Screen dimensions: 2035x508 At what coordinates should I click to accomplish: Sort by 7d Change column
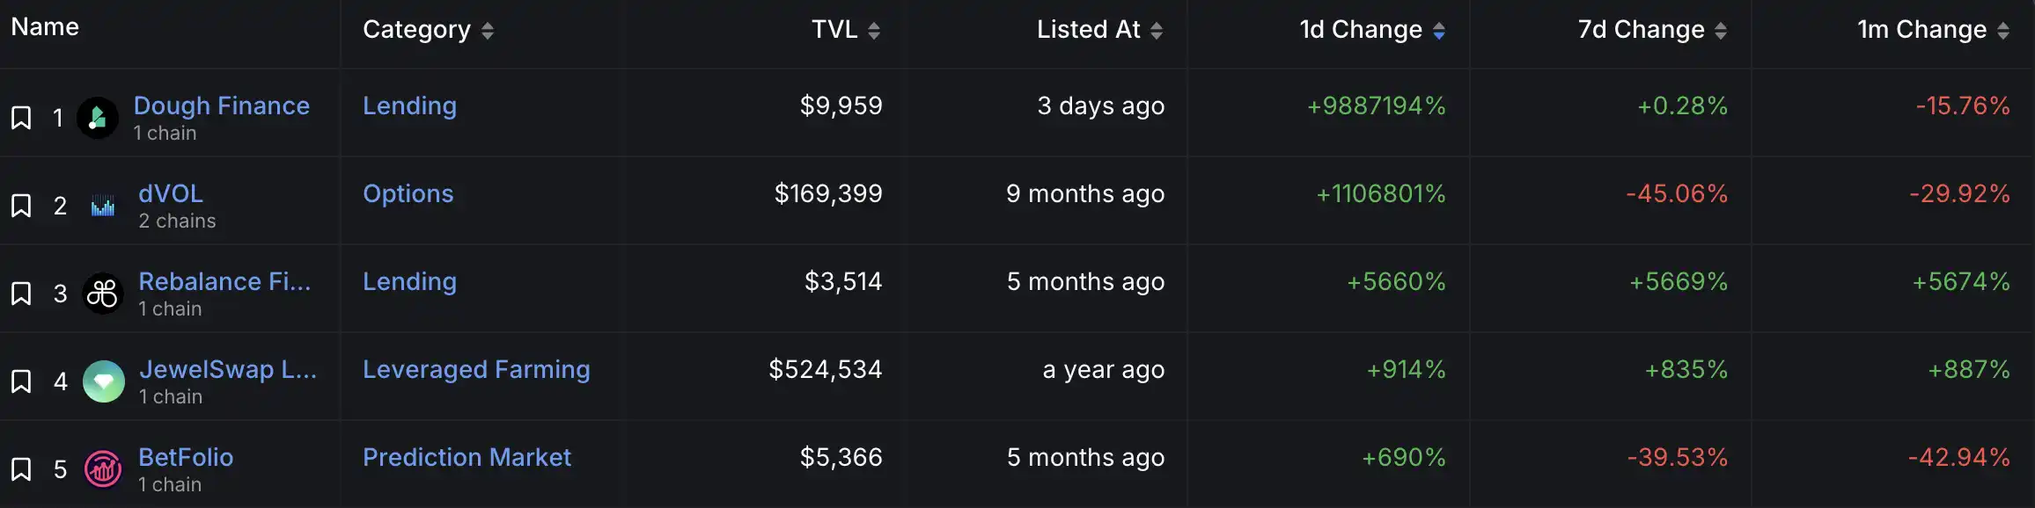coord(1720,31)
